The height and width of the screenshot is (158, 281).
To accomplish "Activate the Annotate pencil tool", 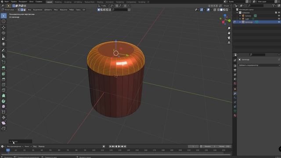I will 4,50.
